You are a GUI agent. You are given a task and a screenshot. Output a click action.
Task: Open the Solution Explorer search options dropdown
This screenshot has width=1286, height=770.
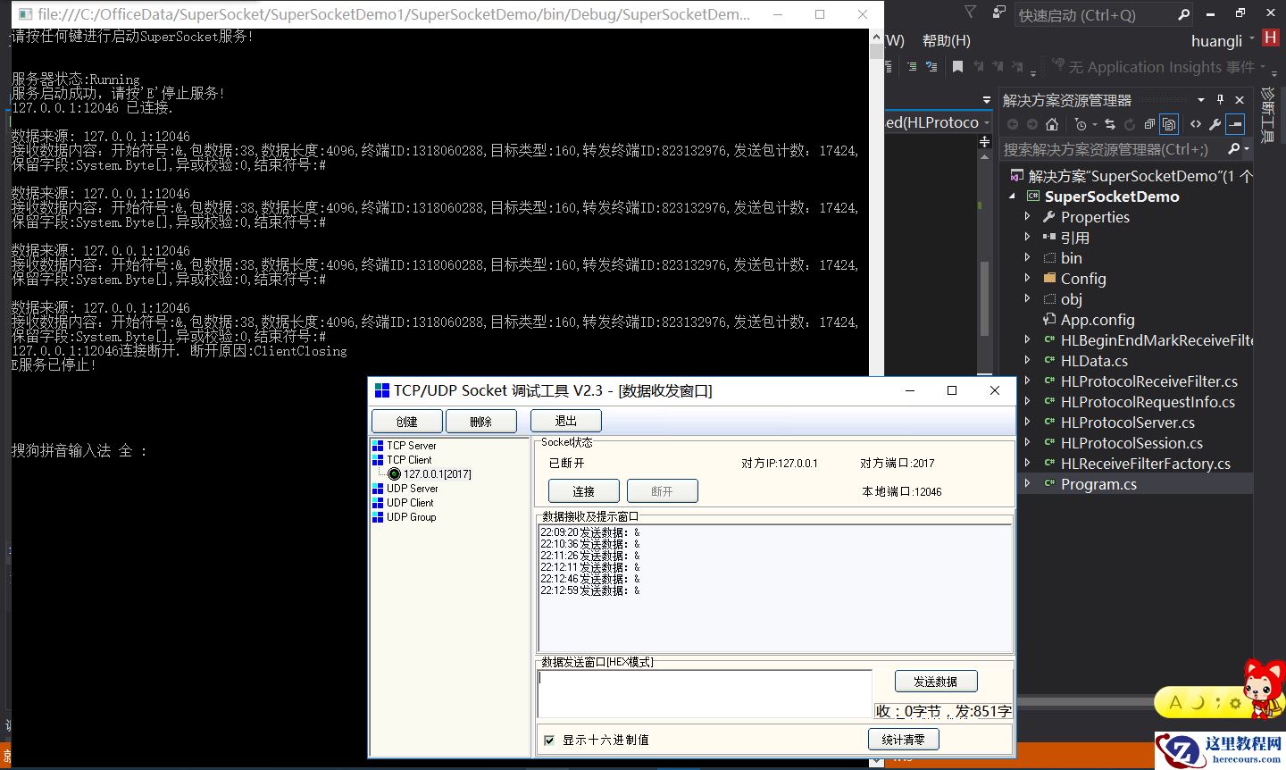[1246, 149]
